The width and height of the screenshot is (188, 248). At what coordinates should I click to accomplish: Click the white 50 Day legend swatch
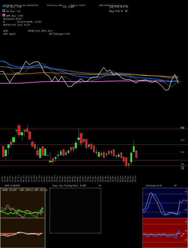(4, 11)
